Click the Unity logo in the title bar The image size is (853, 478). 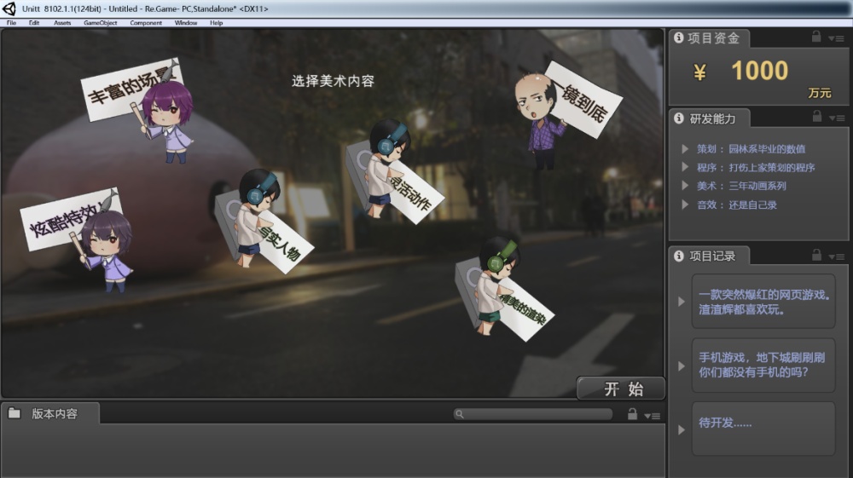9,9
